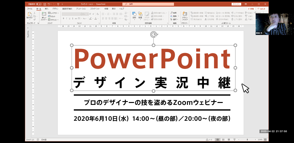294x143 pixels.
Task: Click the text highlight color pen
Action: pos(90,18)
